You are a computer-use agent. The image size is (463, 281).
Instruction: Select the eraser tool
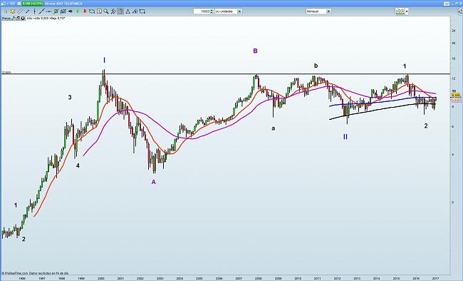tap(135, 11)
